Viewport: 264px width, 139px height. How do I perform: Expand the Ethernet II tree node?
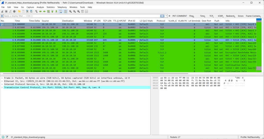[x=2, y=81]
